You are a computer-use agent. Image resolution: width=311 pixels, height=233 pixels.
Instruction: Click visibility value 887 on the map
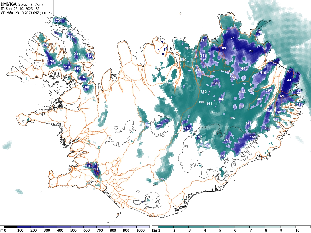click(233, 118)
